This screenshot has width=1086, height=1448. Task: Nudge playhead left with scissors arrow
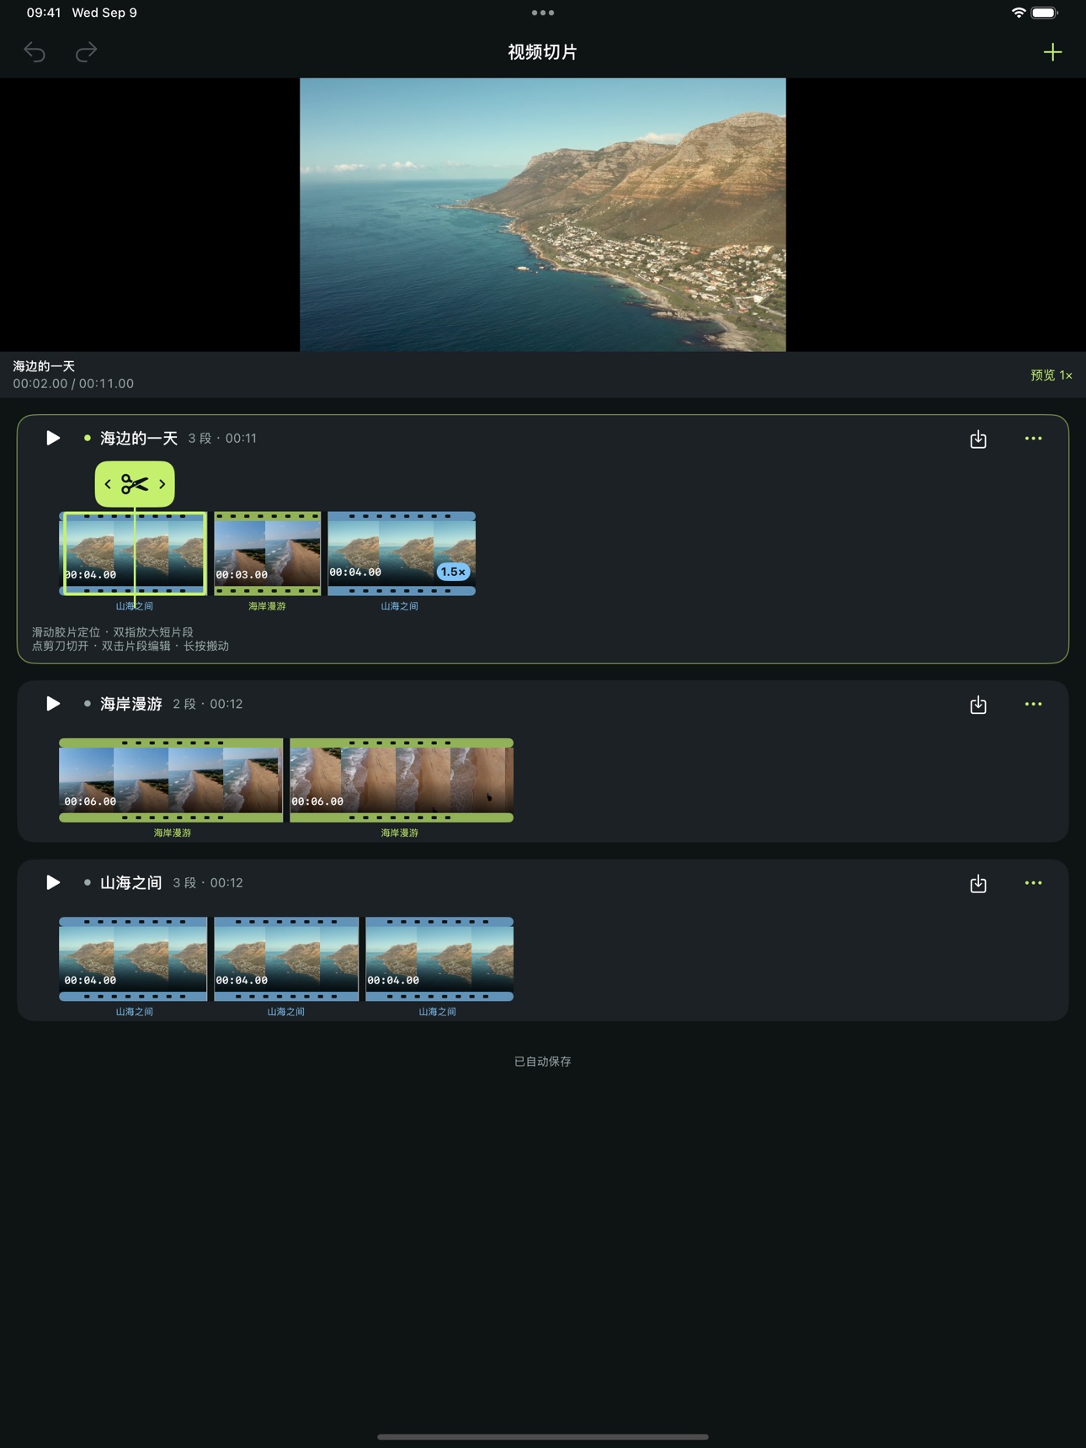[108, 484]
